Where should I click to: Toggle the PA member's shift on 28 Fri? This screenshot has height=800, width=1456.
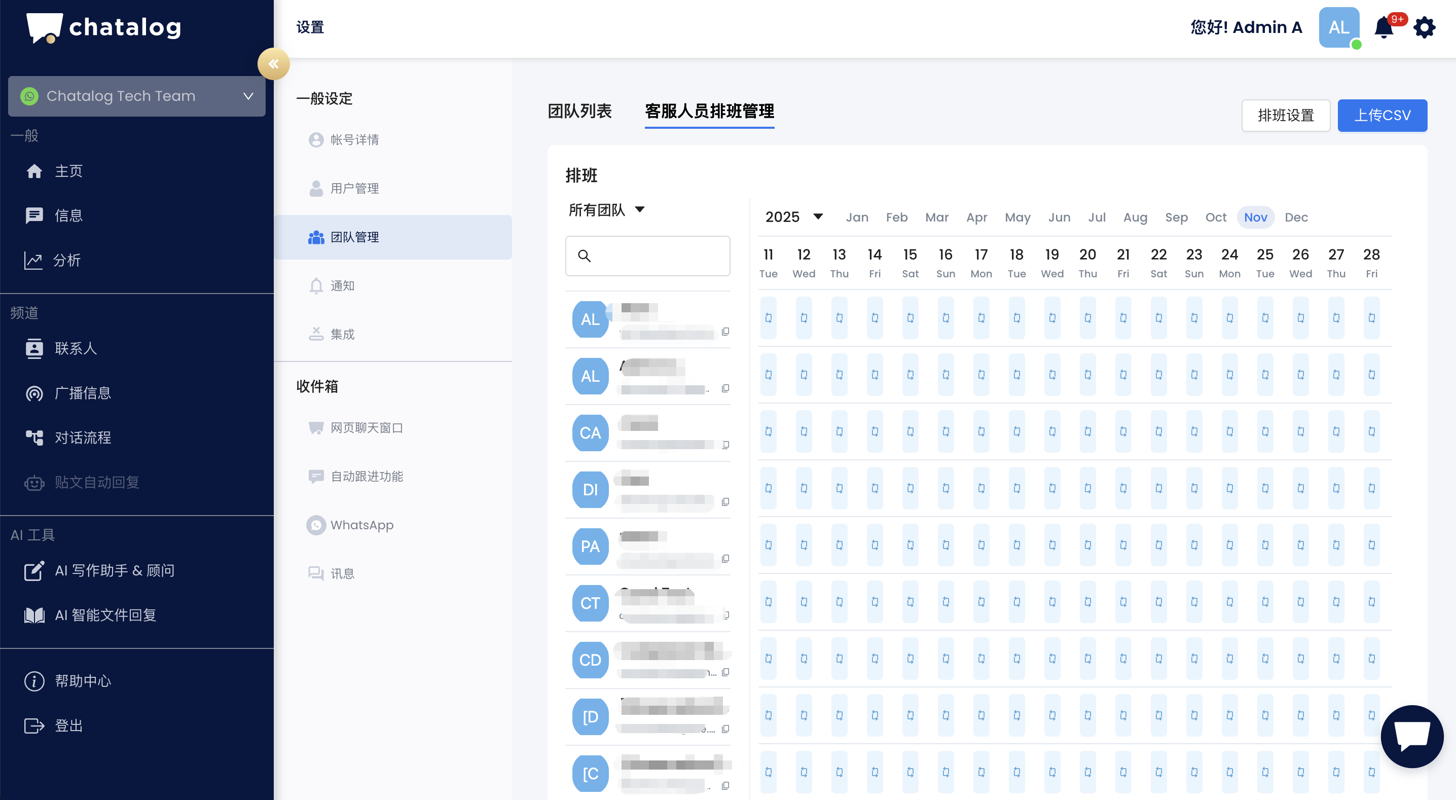[x=1371, y=545]
